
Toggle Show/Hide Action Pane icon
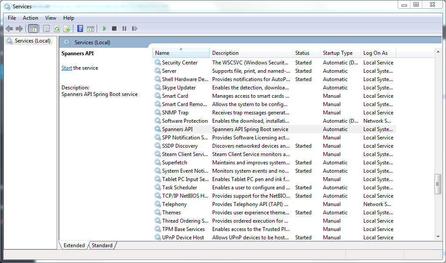91,28
